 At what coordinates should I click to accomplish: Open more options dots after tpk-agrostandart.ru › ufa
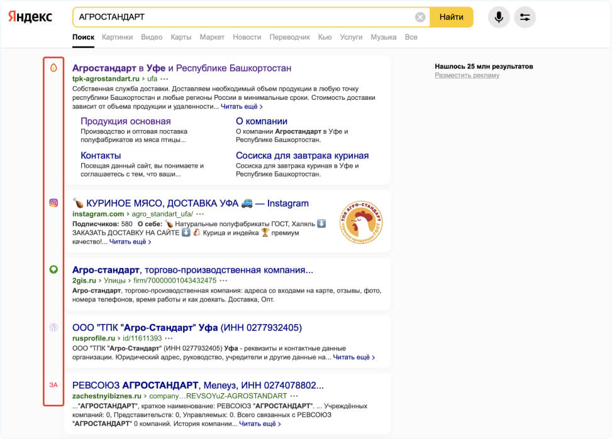[164, 79]
